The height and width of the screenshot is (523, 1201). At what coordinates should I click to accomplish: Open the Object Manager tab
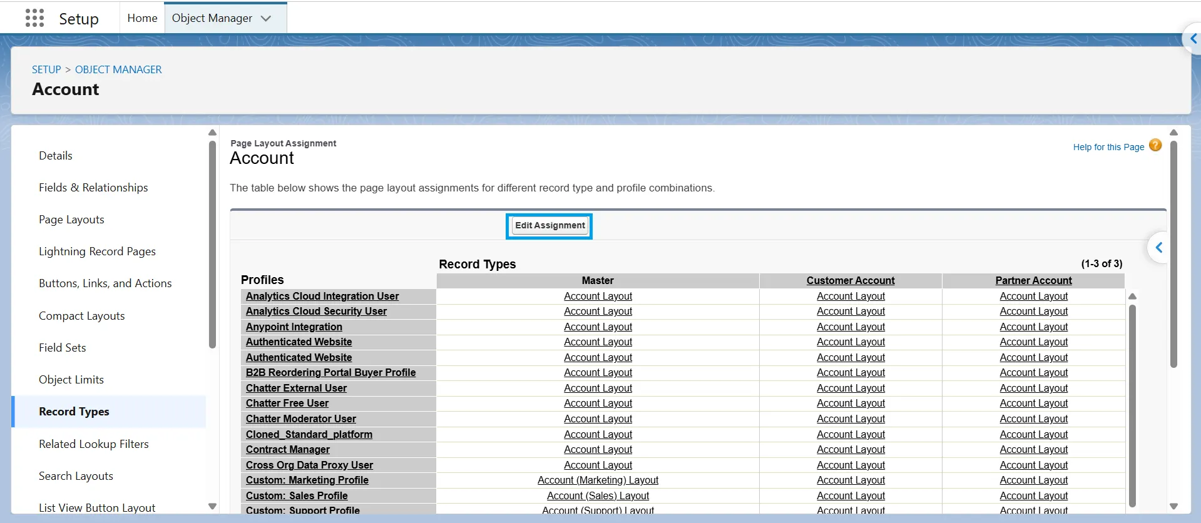coord(212,18)
